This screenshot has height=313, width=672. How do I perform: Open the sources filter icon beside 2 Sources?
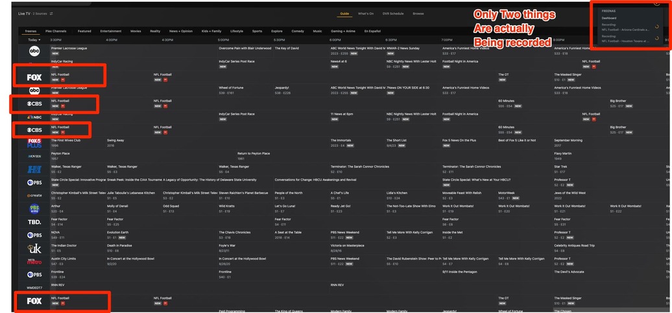coord(51,14)
